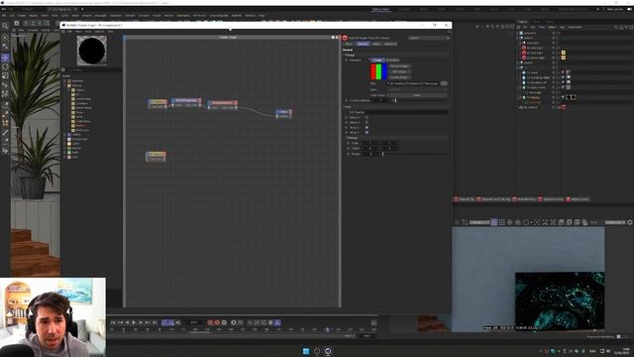Select the Color category in node tree
Image resolution: width=634 pixels, height=357 pixels.
75,157
